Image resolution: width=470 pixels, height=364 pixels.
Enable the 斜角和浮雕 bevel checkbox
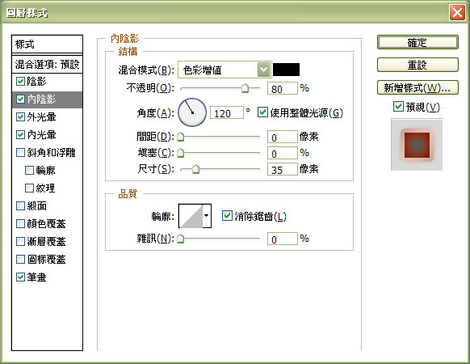[x=20, y=153]
